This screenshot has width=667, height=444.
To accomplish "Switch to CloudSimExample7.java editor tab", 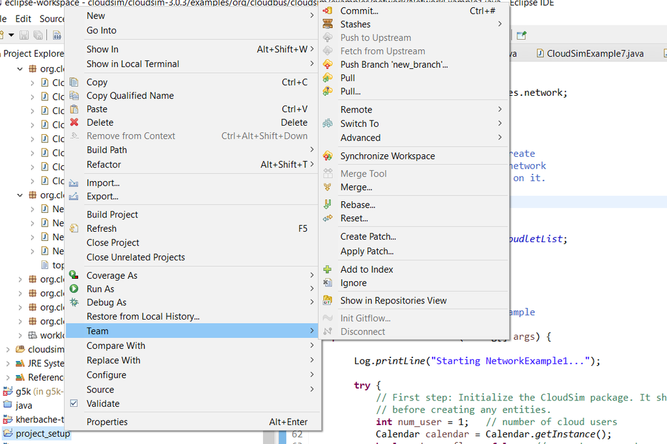I will (x=590, y=53).
